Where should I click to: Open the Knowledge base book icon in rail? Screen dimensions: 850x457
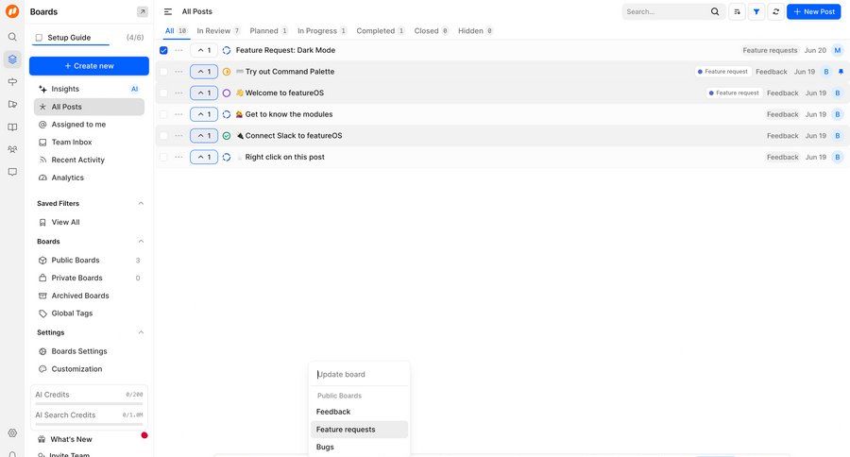[12, 127]
